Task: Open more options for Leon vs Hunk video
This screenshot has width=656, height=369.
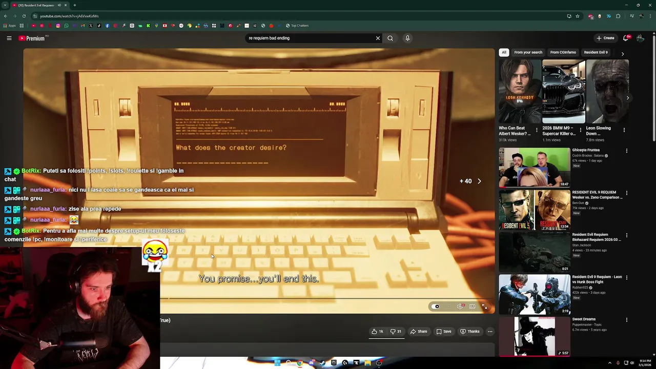Action: pos(626,277)
